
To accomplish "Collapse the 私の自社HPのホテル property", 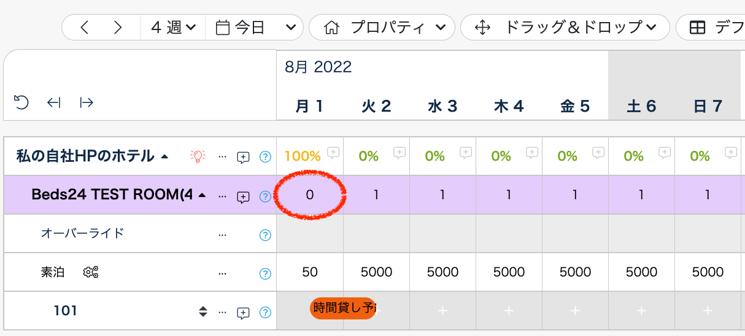I will [x=164, y=156].
